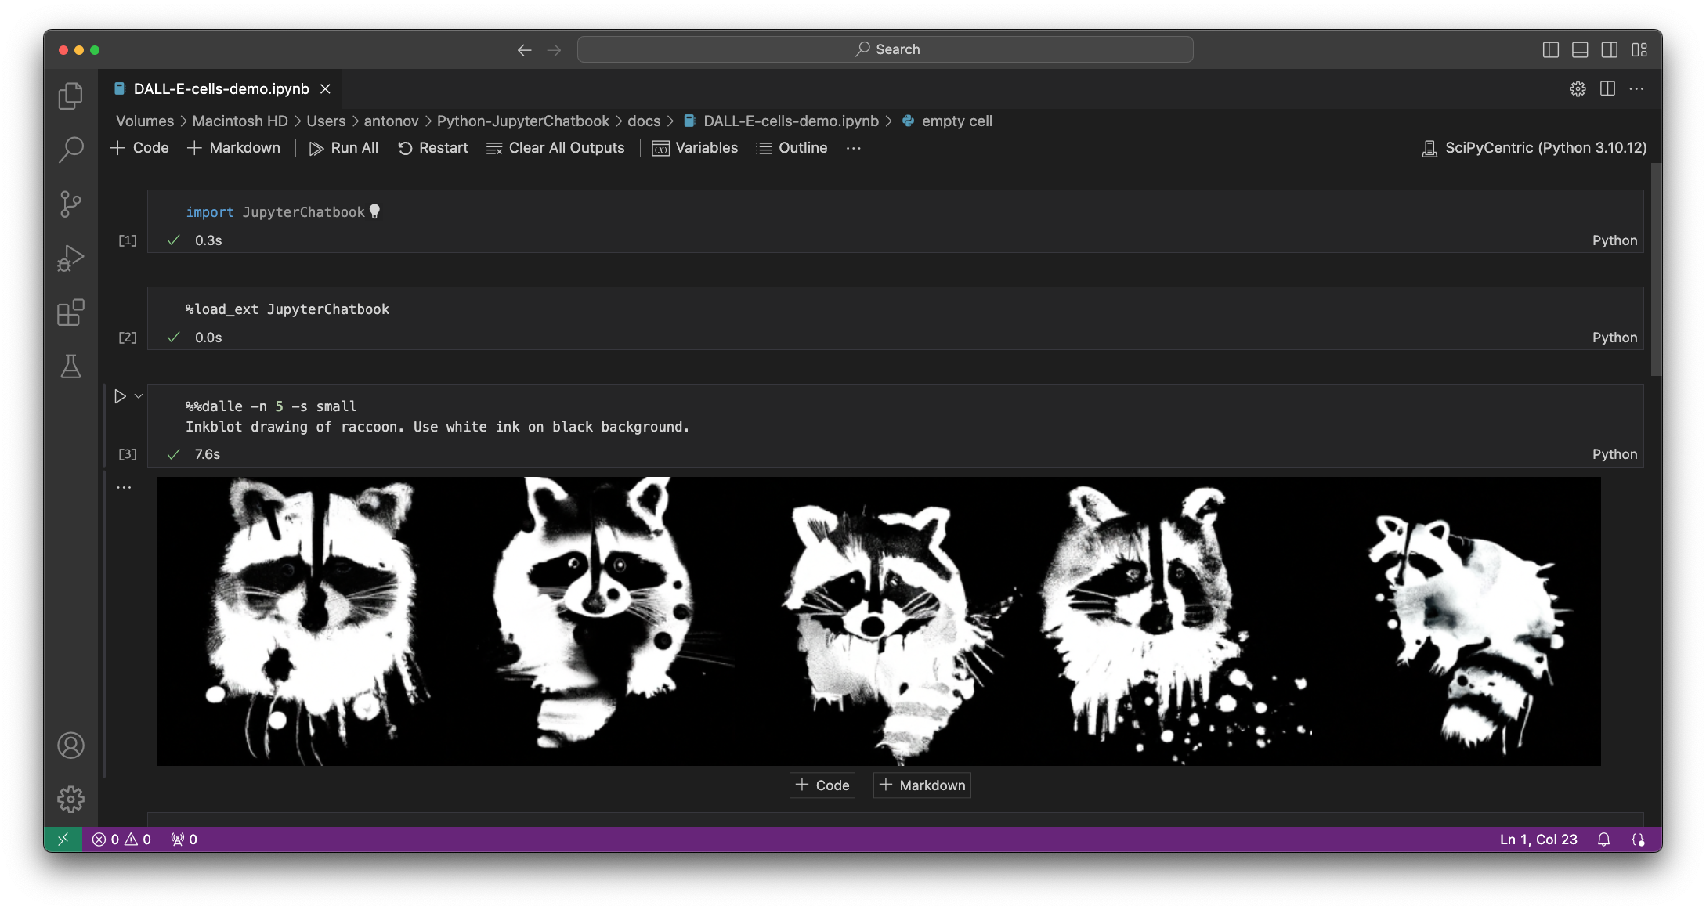Toggle the primary side bar layout button

pyautogui.click(x=1550, y=50)
